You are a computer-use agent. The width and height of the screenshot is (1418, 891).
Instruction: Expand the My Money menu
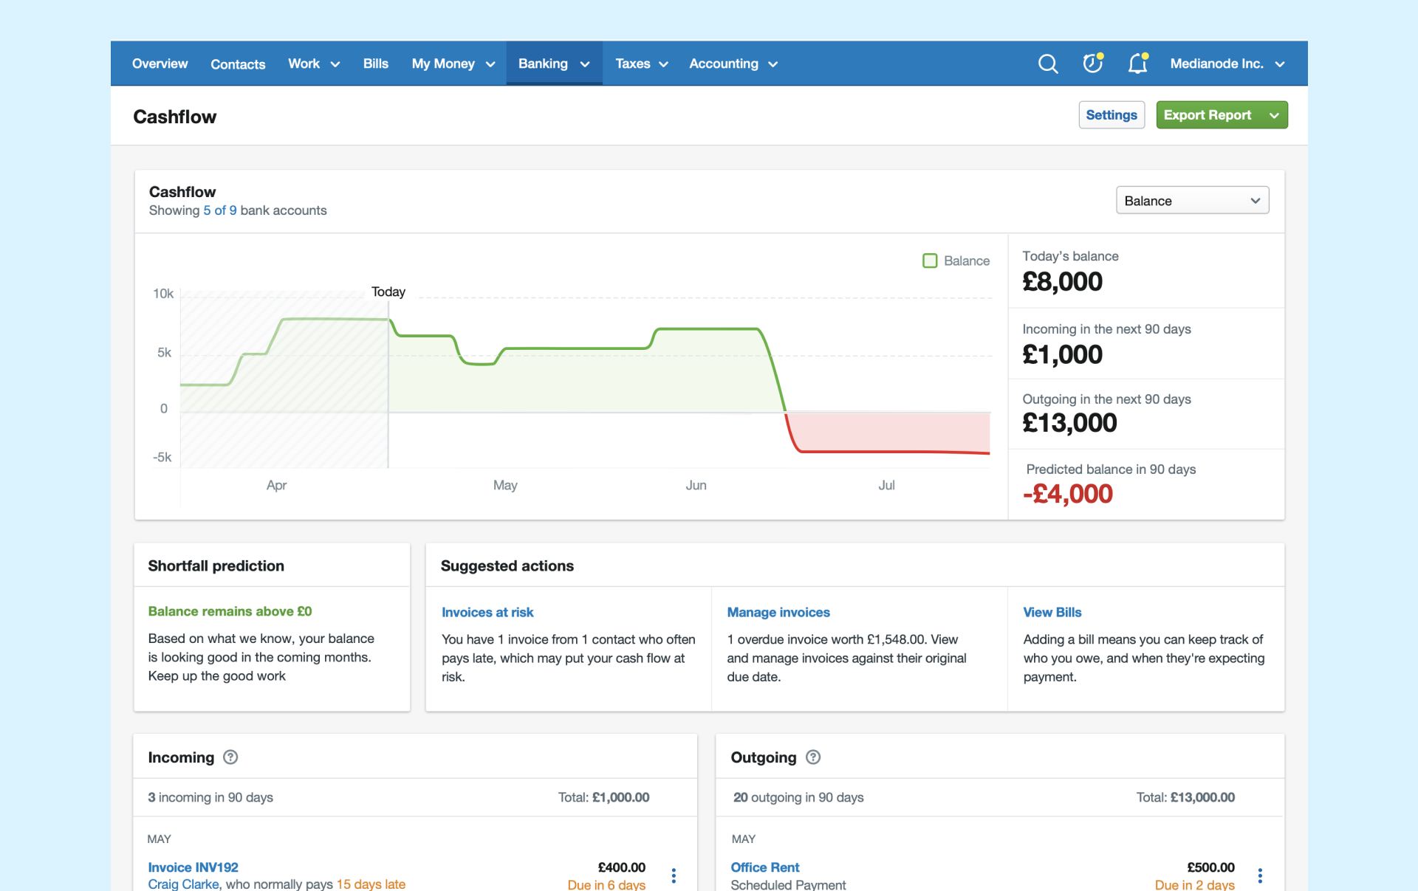(453, 64)
